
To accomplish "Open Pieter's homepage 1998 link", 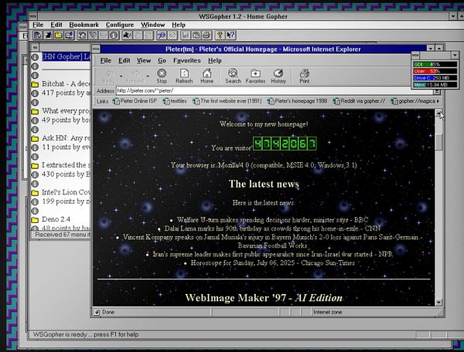I will pos(298,101).
